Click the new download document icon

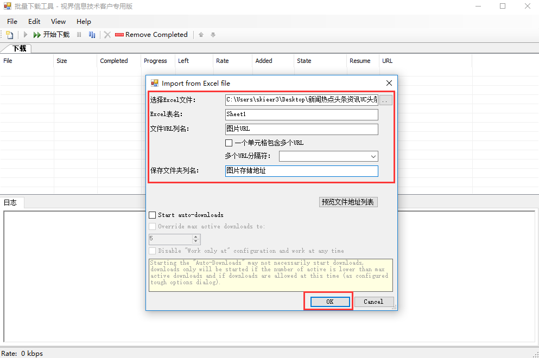pos(10,35)
